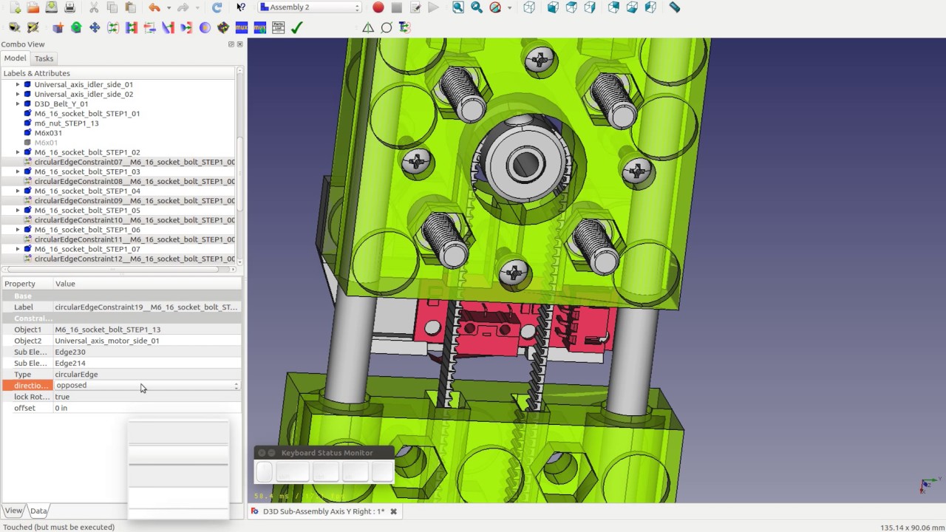The height and width of the screenshot is (532, 946).
Task: Click the Refresh icon
Action: 217,7
